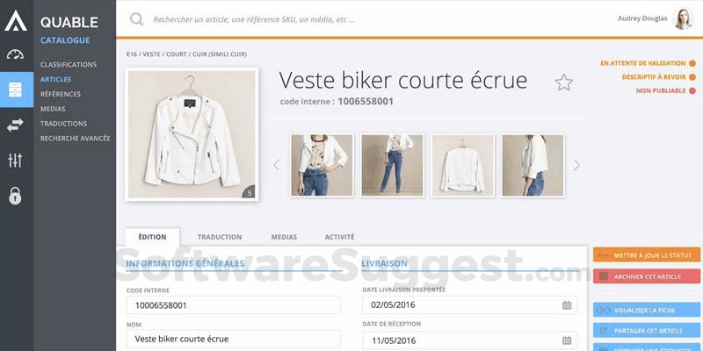The image size is (703, 351).
Task: Select the catalogue drawer icon
Action: click(x=15, y=90)
